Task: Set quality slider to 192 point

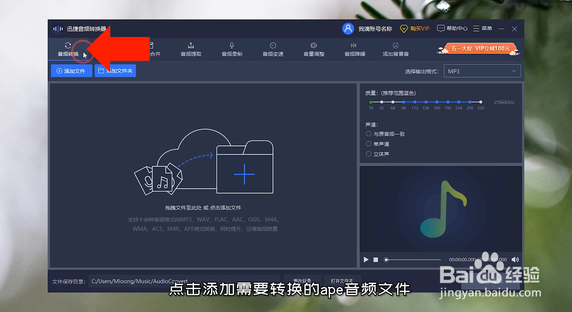Action: coord(448,102)
